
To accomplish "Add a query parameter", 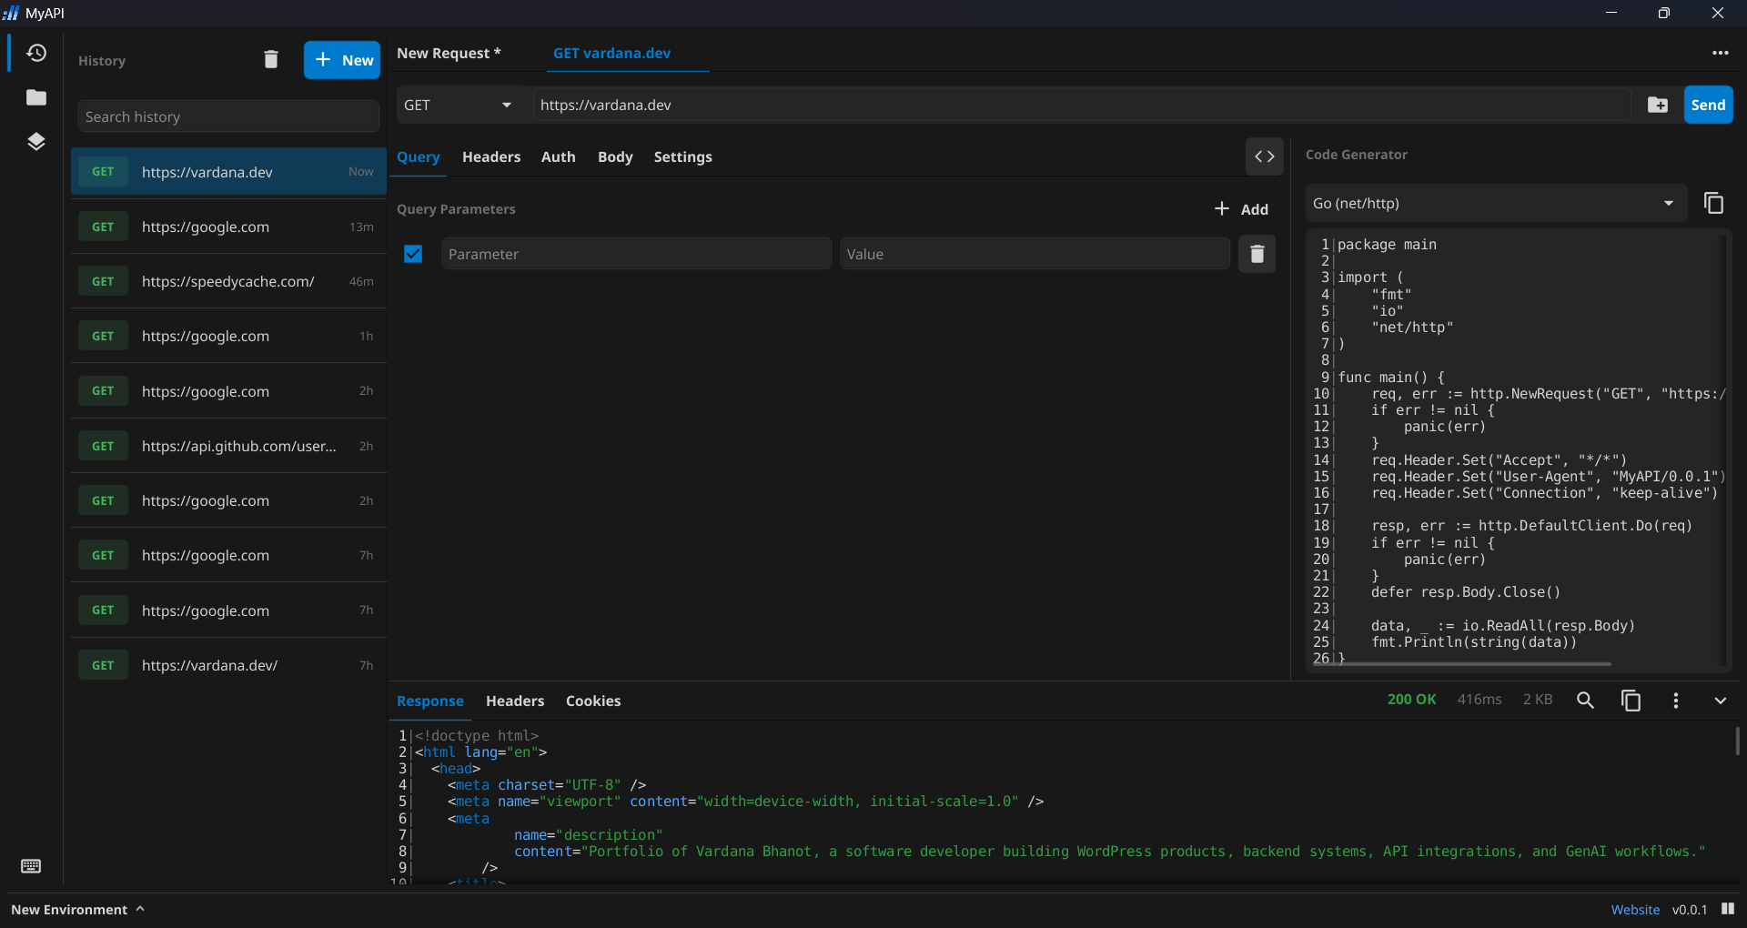I will pos(1241,209).
